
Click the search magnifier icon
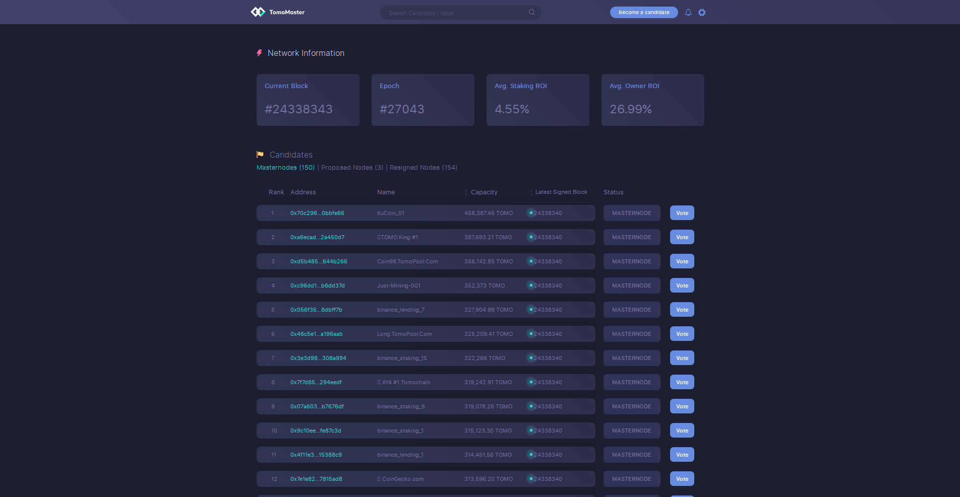click(x=531, y=12)
